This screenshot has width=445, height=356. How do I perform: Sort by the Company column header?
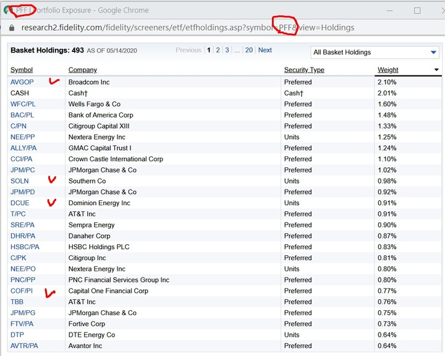tap(83, 70)
